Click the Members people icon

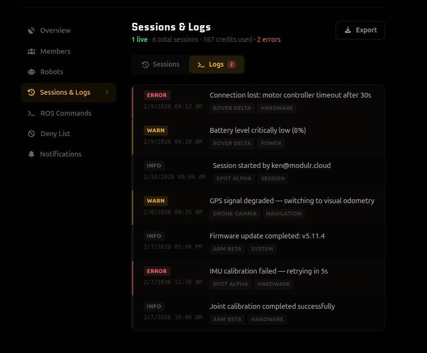pos(31,51)
